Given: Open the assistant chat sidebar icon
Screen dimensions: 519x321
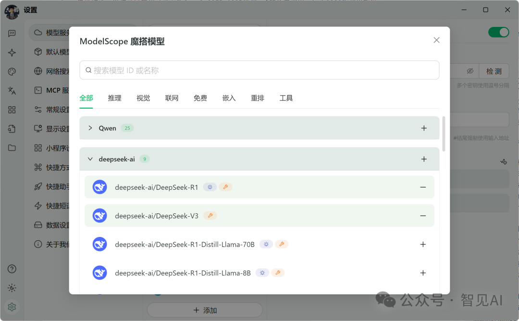Looking at the screenshot, I should [x=12, y=33].
